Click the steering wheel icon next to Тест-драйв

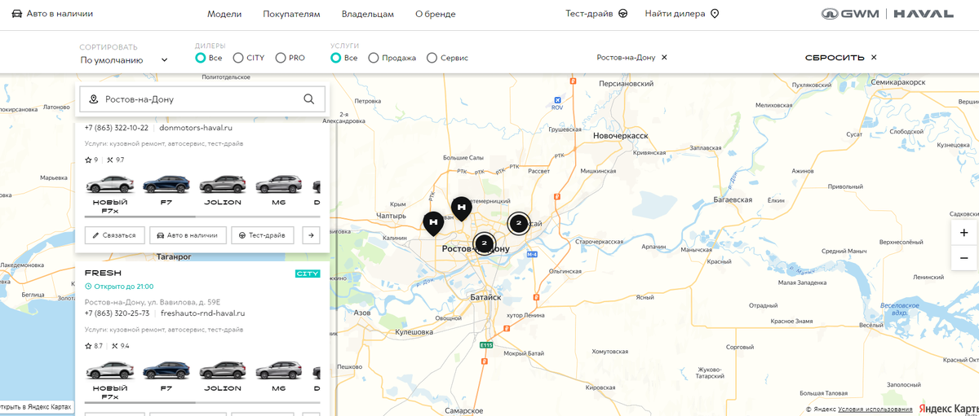[623, 14]
